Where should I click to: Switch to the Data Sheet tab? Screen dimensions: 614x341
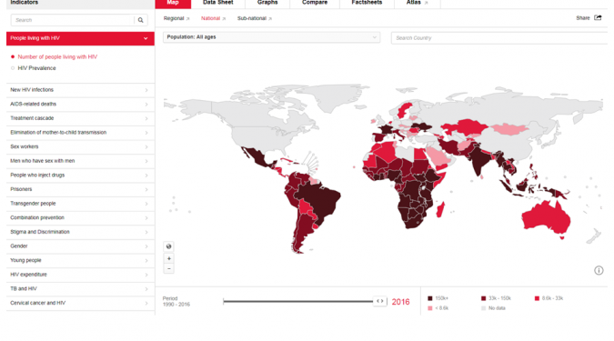218,3
